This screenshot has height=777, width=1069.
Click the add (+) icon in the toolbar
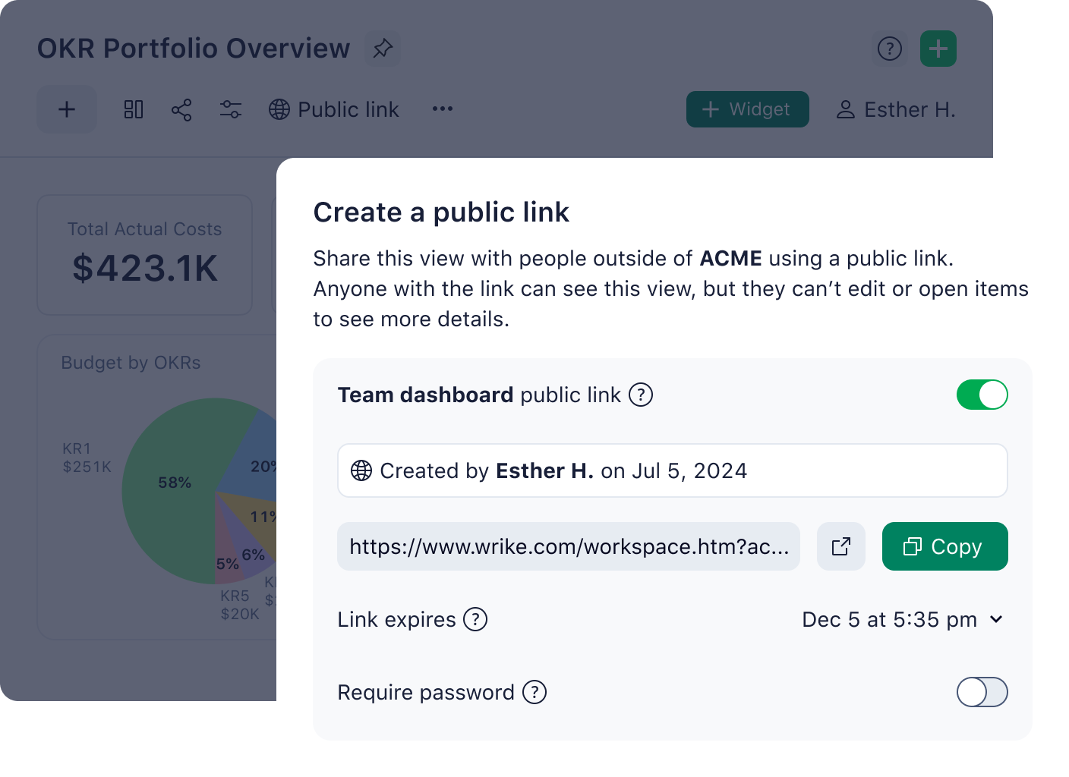point(67,109)
